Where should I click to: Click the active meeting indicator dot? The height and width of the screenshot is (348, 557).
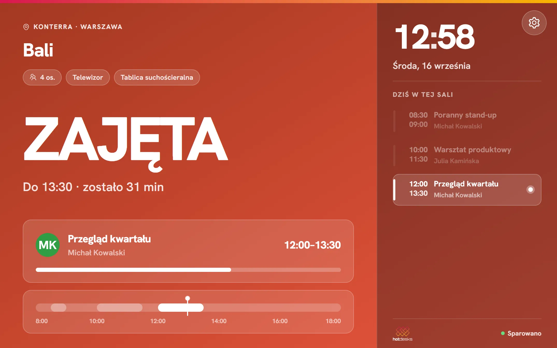click(530, 190)
